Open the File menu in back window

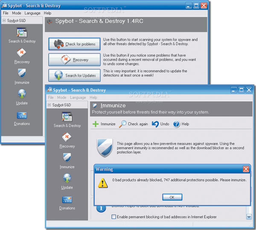point(6,13)
